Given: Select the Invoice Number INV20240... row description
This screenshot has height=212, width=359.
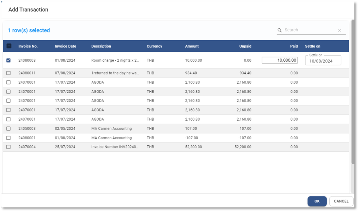Looking at the screenshot, I should tap(115, 147).
